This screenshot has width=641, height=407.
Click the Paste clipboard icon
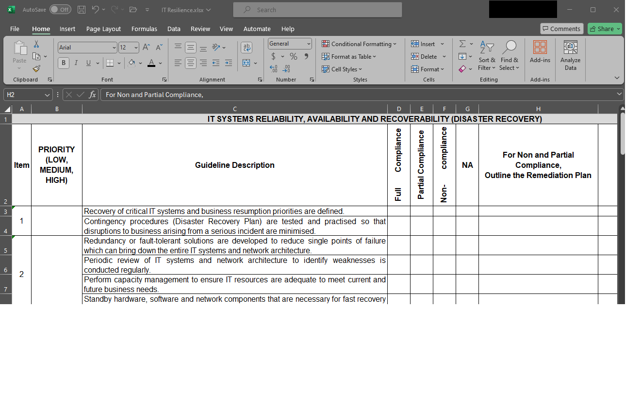coord(20,48)
